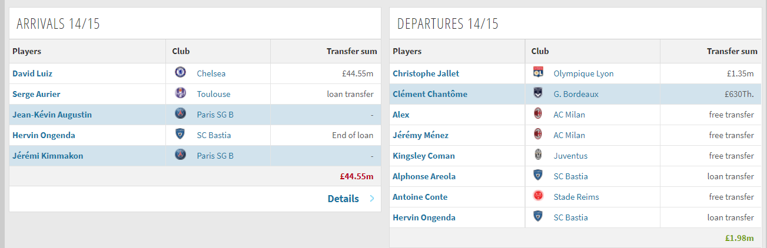The width and height of the screenshot is (767, 248).
Task: Click the Stade Reims crest icon
Action: 537,196
